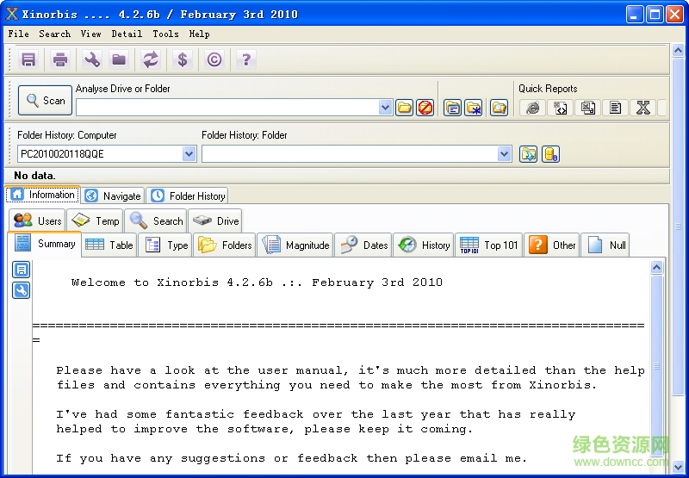Image resolution: width=689 pixels, height=478 pixels.
Task: Click the yellow database cylinder icon
Action: (x=550, y=154)
